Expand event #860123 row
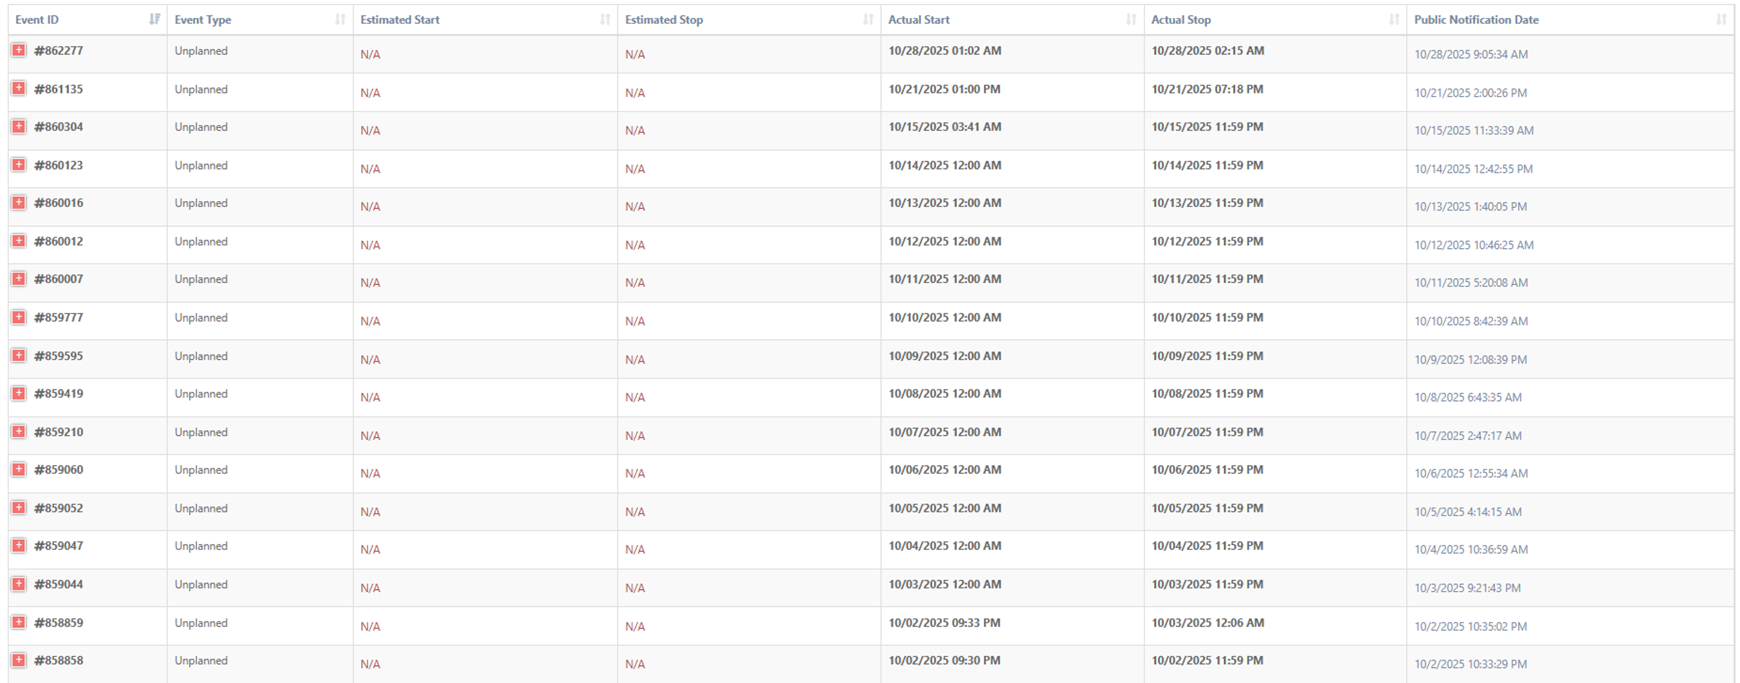 click(x=19, y=165)
